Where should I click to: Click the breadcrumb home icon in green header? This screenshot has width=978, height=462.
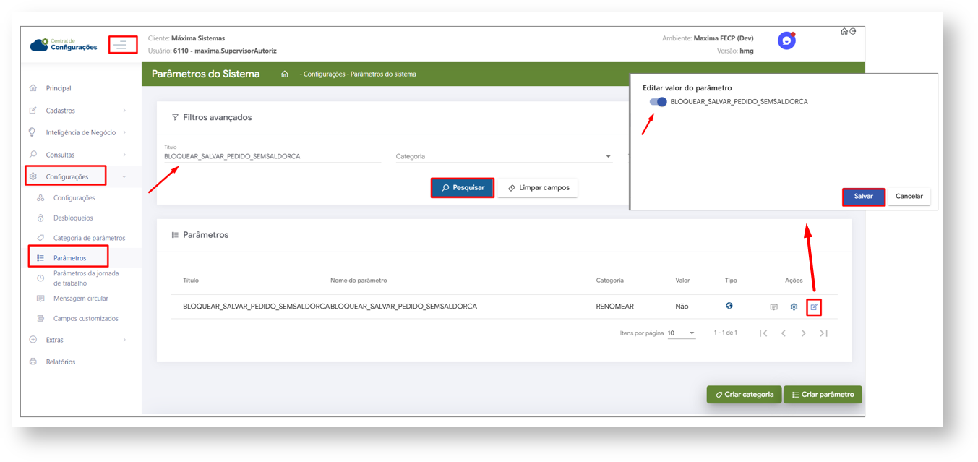click(285, 74)
